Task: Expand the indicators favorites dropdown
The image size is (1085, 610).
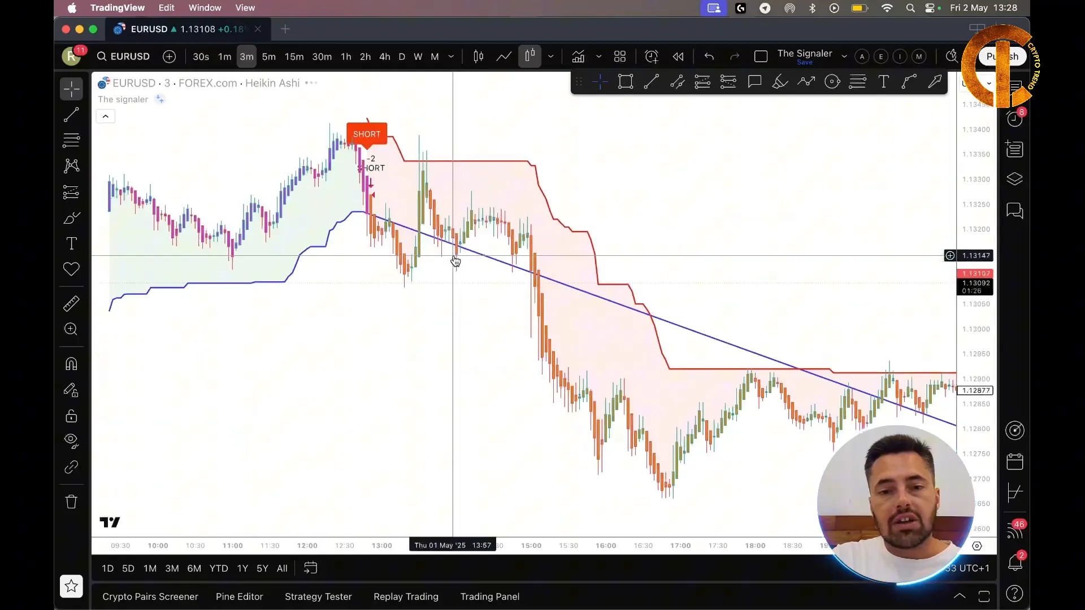Action: pos(599,56)
